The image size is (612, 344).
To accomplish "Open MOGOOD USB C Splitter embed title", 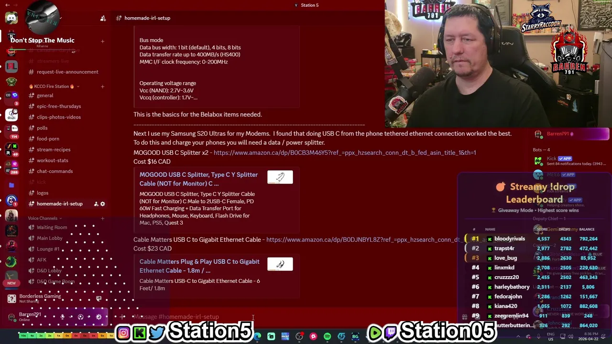I will click(x=198, y=179).
